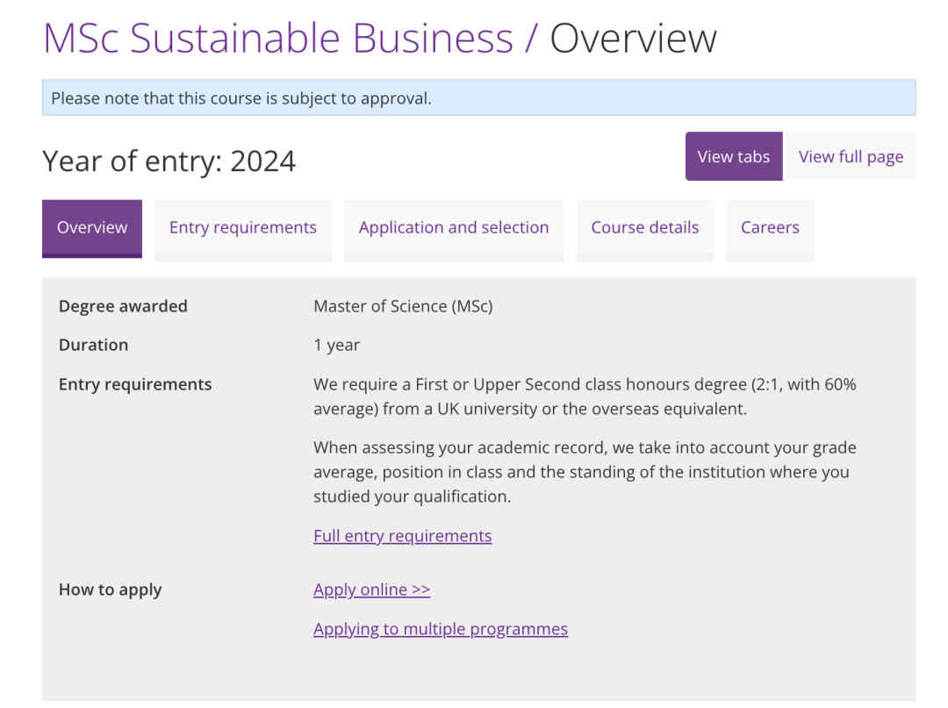Click the Apply online >> link

371,589
